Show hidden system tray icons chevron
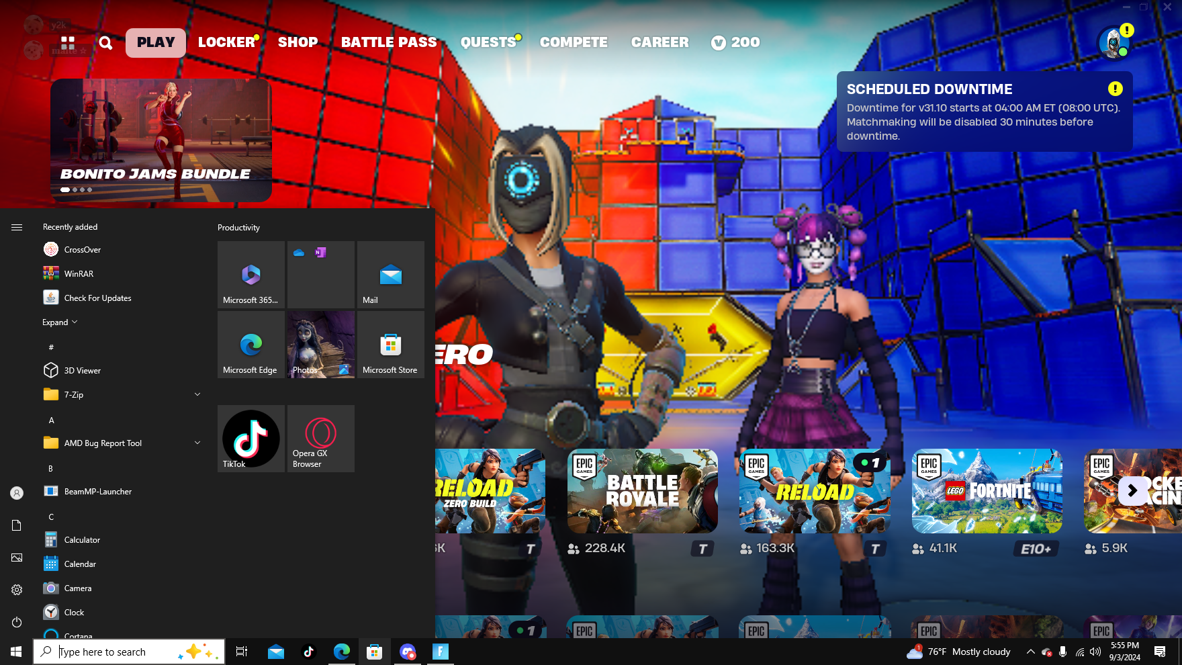The height and width of the screenshot is (665, 1182). point(1030,652)
